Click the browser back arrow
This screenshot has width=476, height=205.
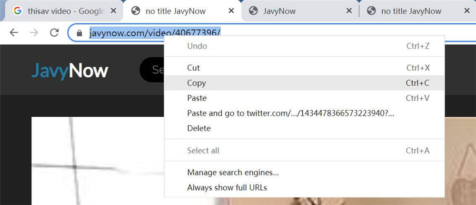click(14, 32)
